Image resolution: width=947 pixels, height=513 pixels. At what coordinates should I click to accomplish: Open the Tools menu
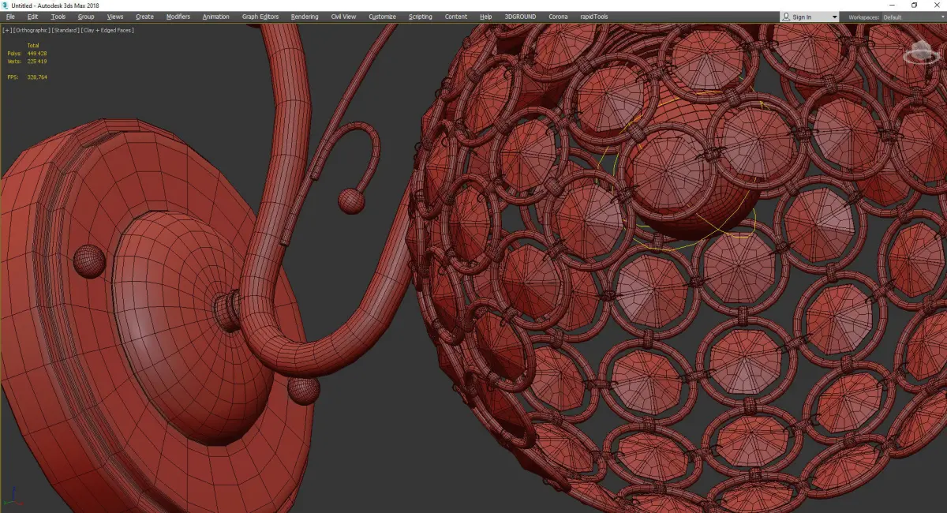pos(58,17)
